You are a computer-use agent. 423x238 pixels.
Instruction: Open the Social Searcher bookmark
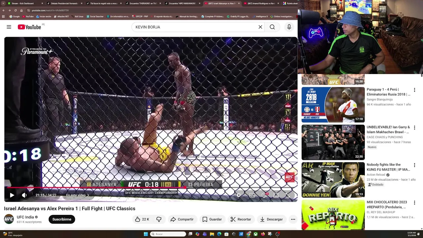95,17
